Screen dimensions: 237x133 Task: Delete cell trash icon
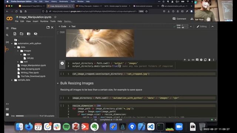point(209,60)
